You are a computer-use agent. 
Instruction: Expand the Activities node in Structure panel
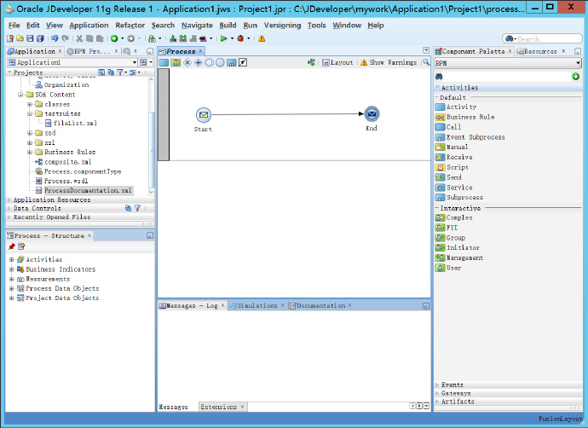pos(12,259)
